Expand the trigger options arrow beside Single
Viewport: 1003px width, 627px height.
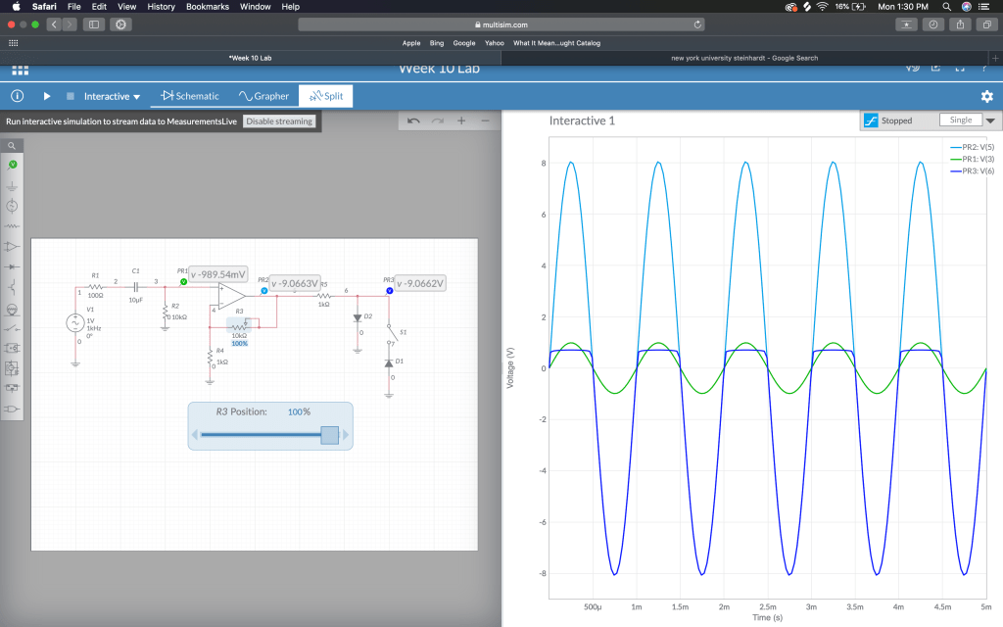pos(990,121)
